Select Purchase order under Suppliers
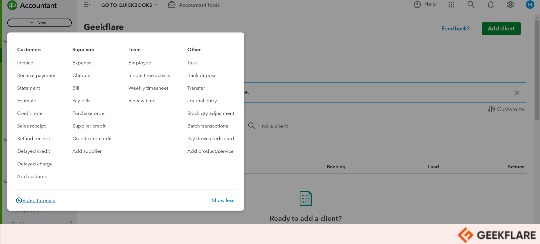 coord(89,113)
